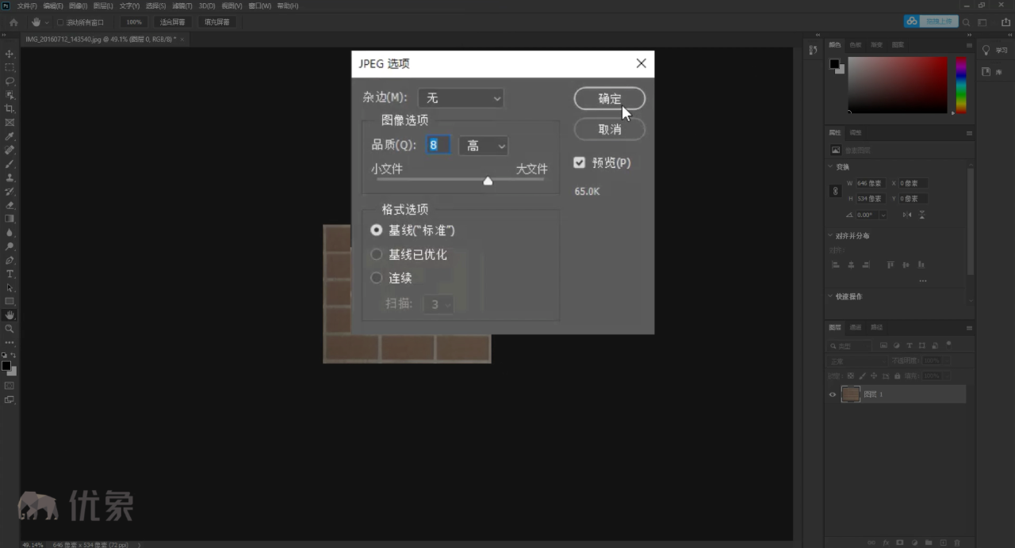Collapse the 变换 section in properties panel
The height and width of the screenshot is (548, 1015).
click(830, 167)
